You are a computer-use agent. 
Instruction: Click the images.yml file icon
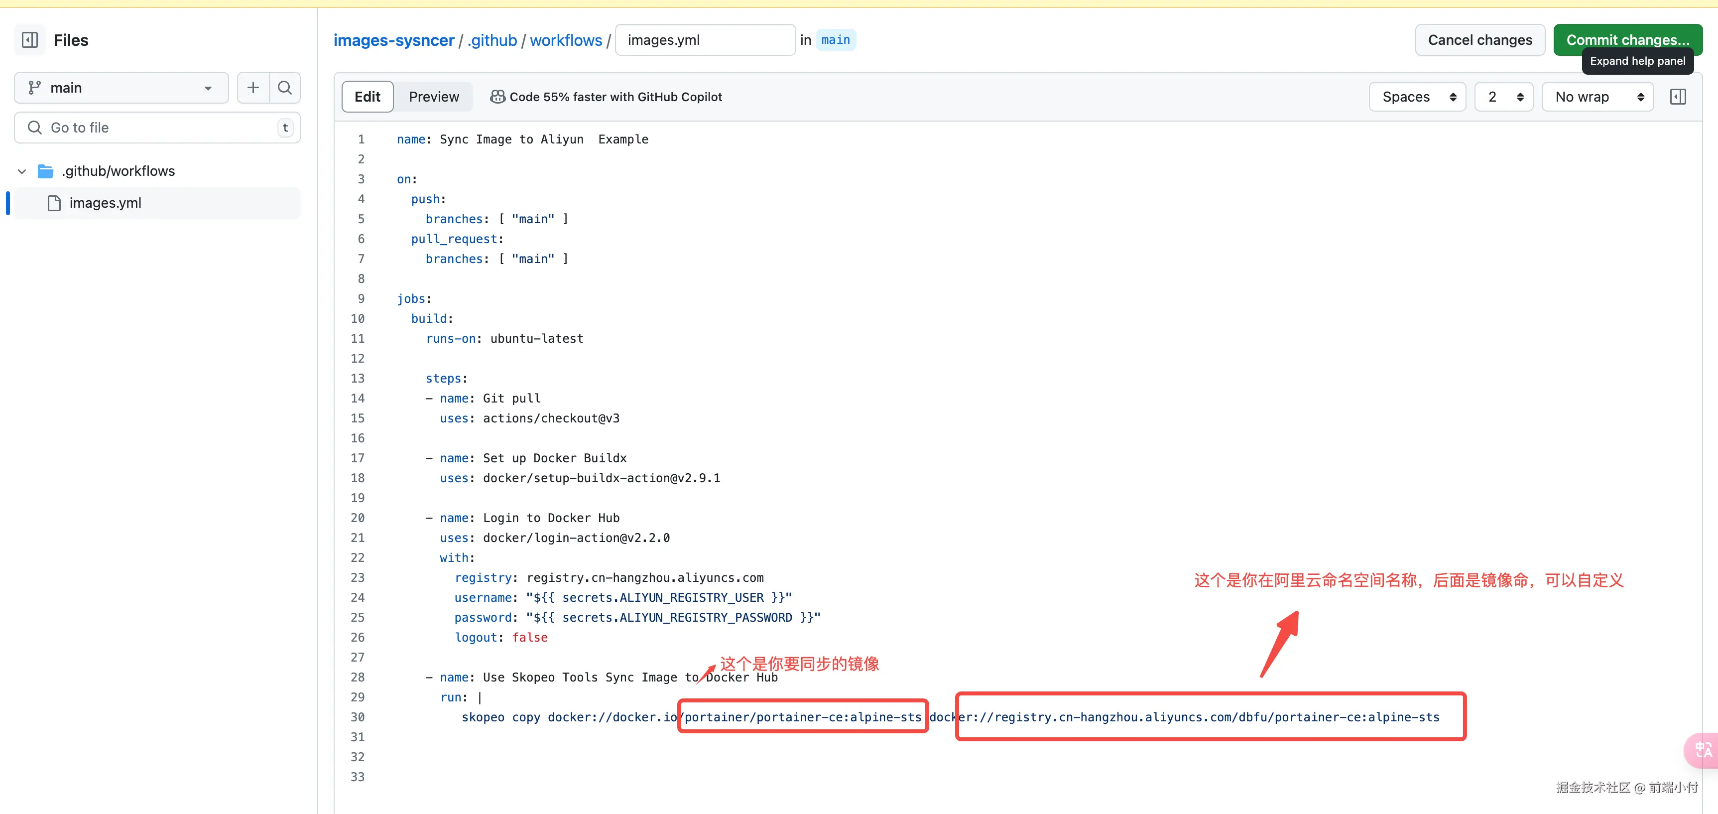(x=55, y=203)
